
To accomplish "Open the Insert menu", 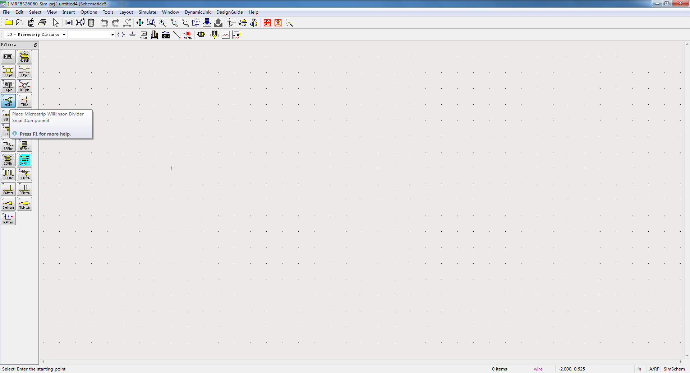I will [x=69, y=12].
